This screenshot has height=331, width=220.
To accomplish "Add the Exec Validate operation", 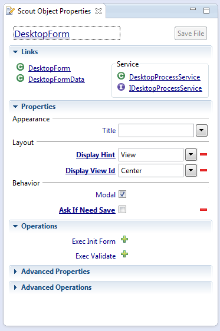I will (x=124, y=254).
